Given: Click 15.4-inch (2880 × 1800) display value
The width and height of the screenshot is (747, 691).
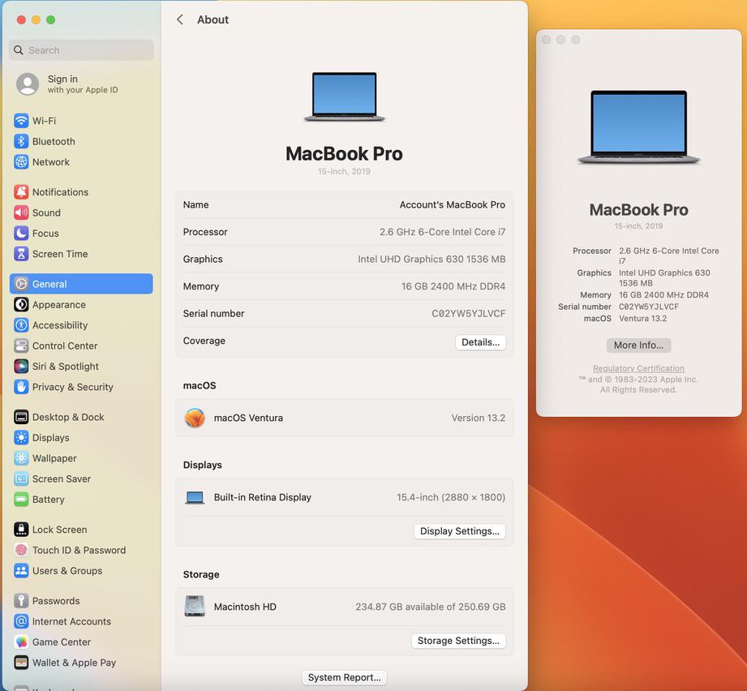Looking at the screenshot, I should 451,497.
